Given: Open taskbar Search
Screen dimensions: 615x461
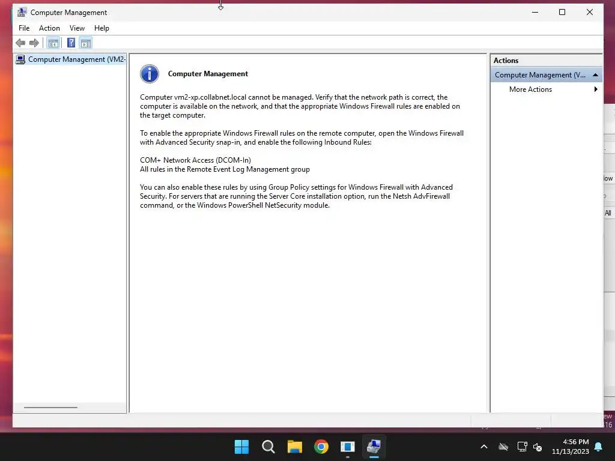Looking at the screenshot, I should point(268,447).
